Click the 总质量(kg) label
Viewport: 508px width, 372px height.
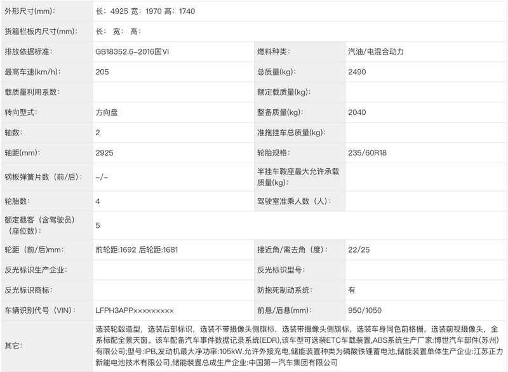276,72
